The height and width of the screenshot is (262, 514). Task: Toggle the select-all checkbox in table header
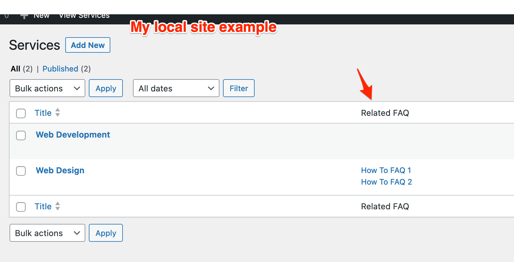(21, 113)
